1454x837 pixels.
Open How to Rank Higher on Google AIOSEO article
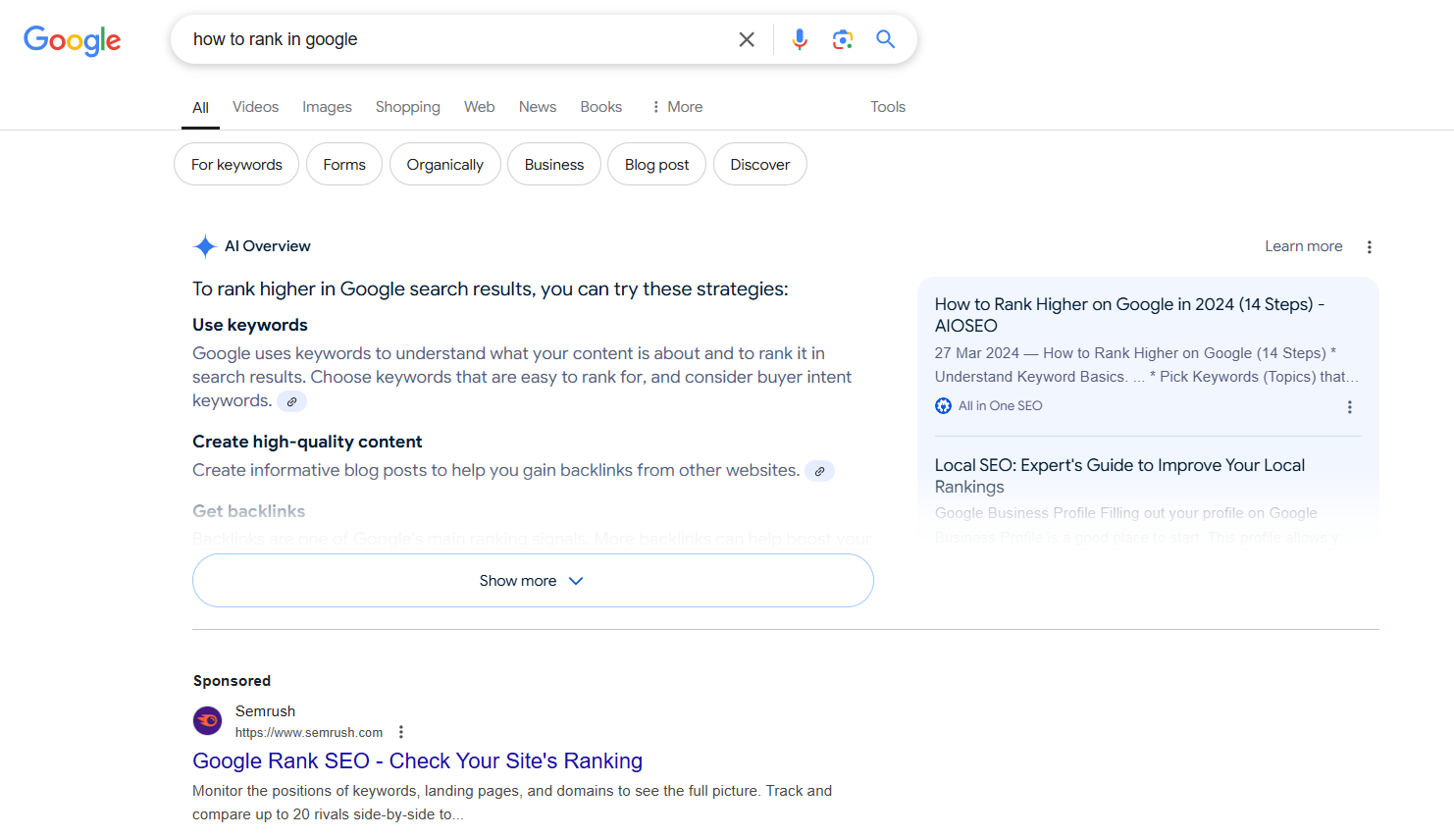pos(1129,315)
